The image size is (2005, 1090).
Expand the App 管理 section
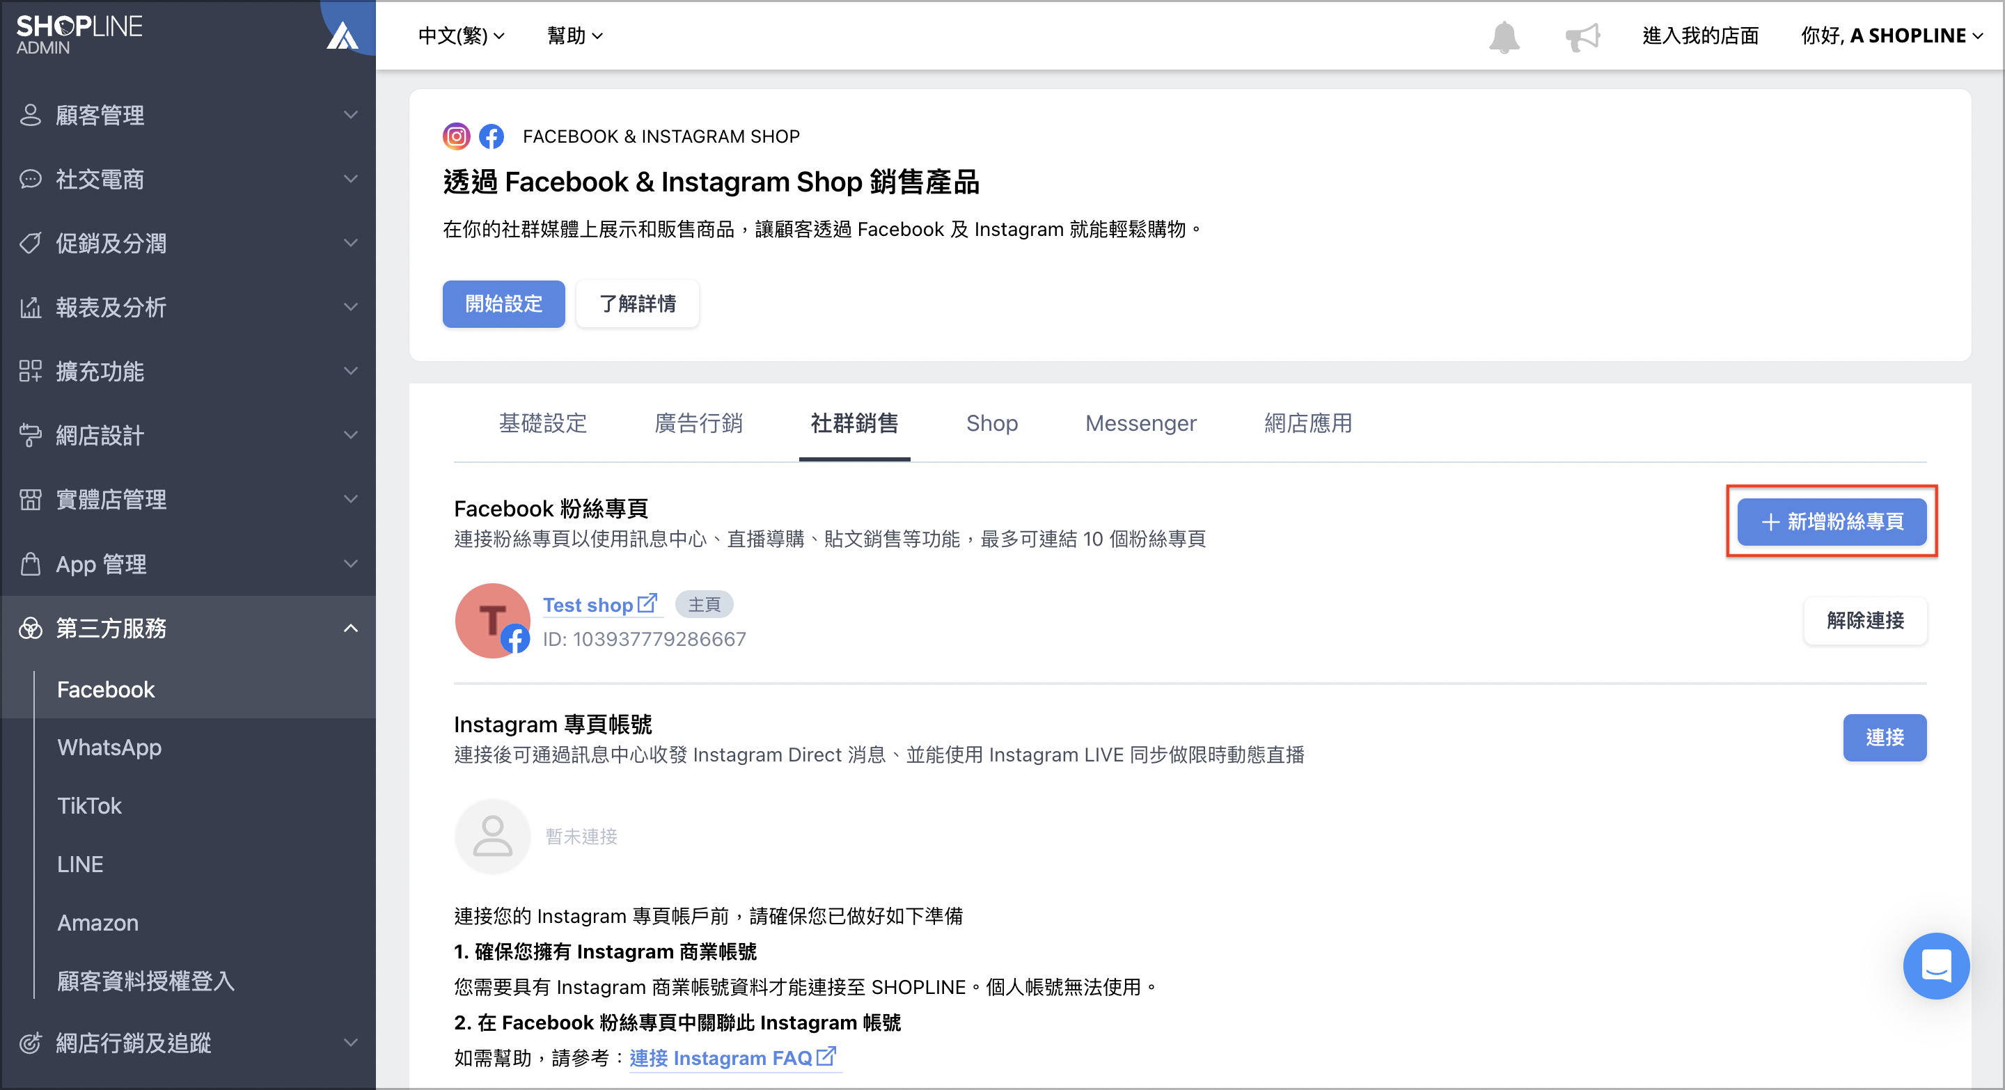coord(189,563)
